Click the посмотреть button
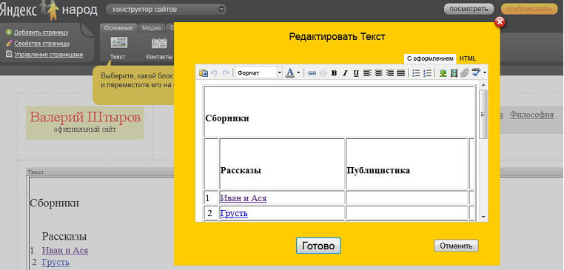This screenshot has height=270, width=564. (x=469, y=9)
